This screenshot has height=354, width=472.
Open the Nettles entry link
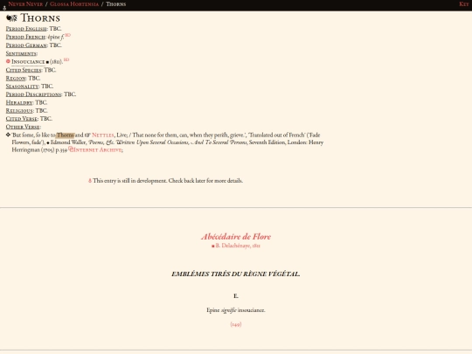click(x=103, y=135)
